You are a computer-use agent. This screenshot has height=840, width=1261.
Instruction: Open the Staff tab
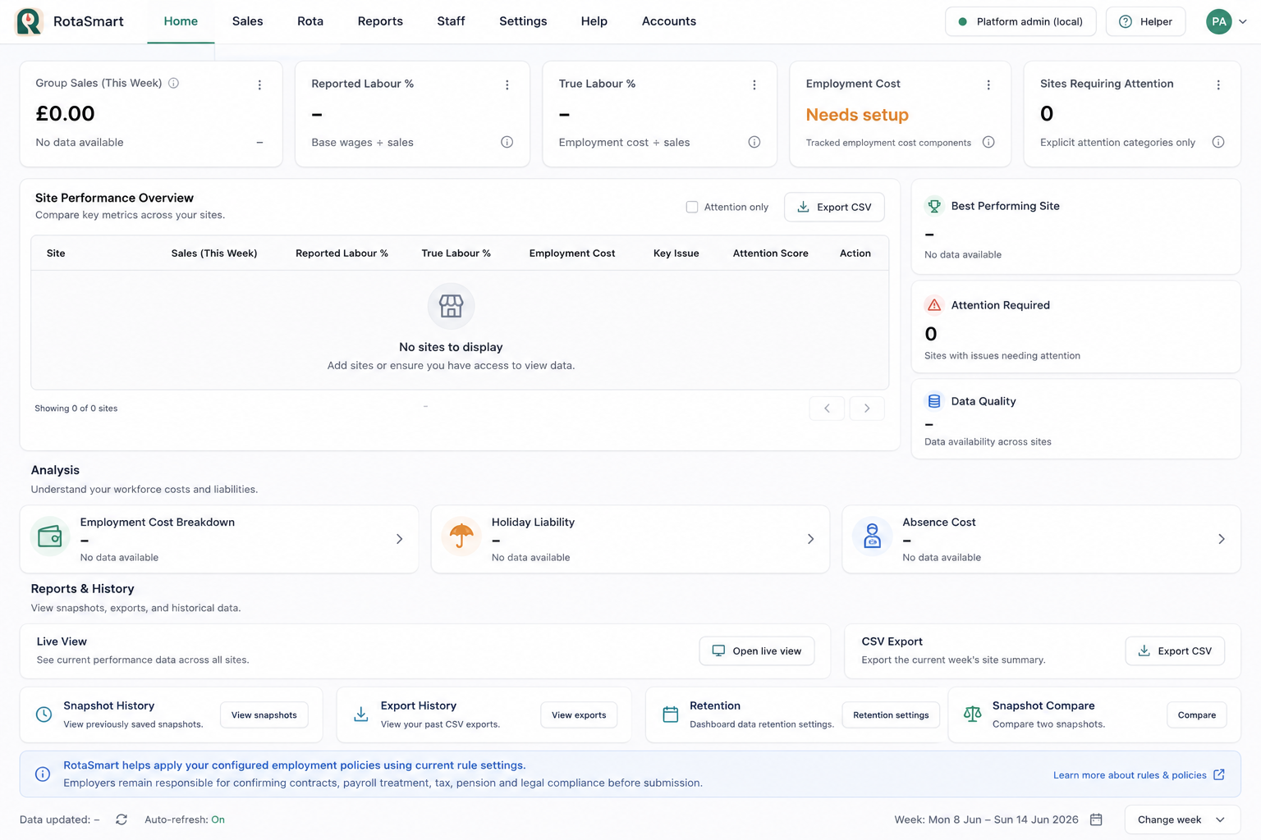pos(451,21)
